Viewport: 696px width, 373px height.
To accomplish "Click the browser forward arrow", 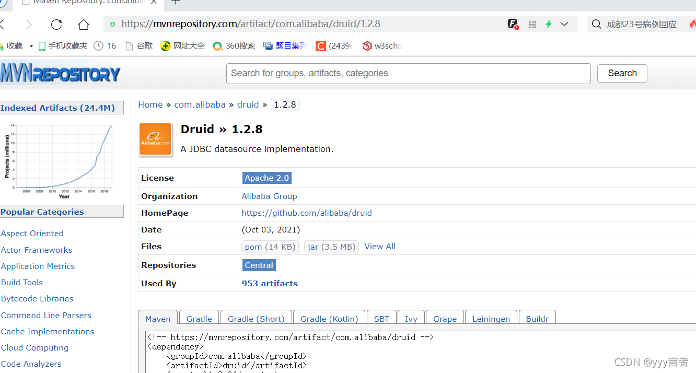I will (29, 24).
